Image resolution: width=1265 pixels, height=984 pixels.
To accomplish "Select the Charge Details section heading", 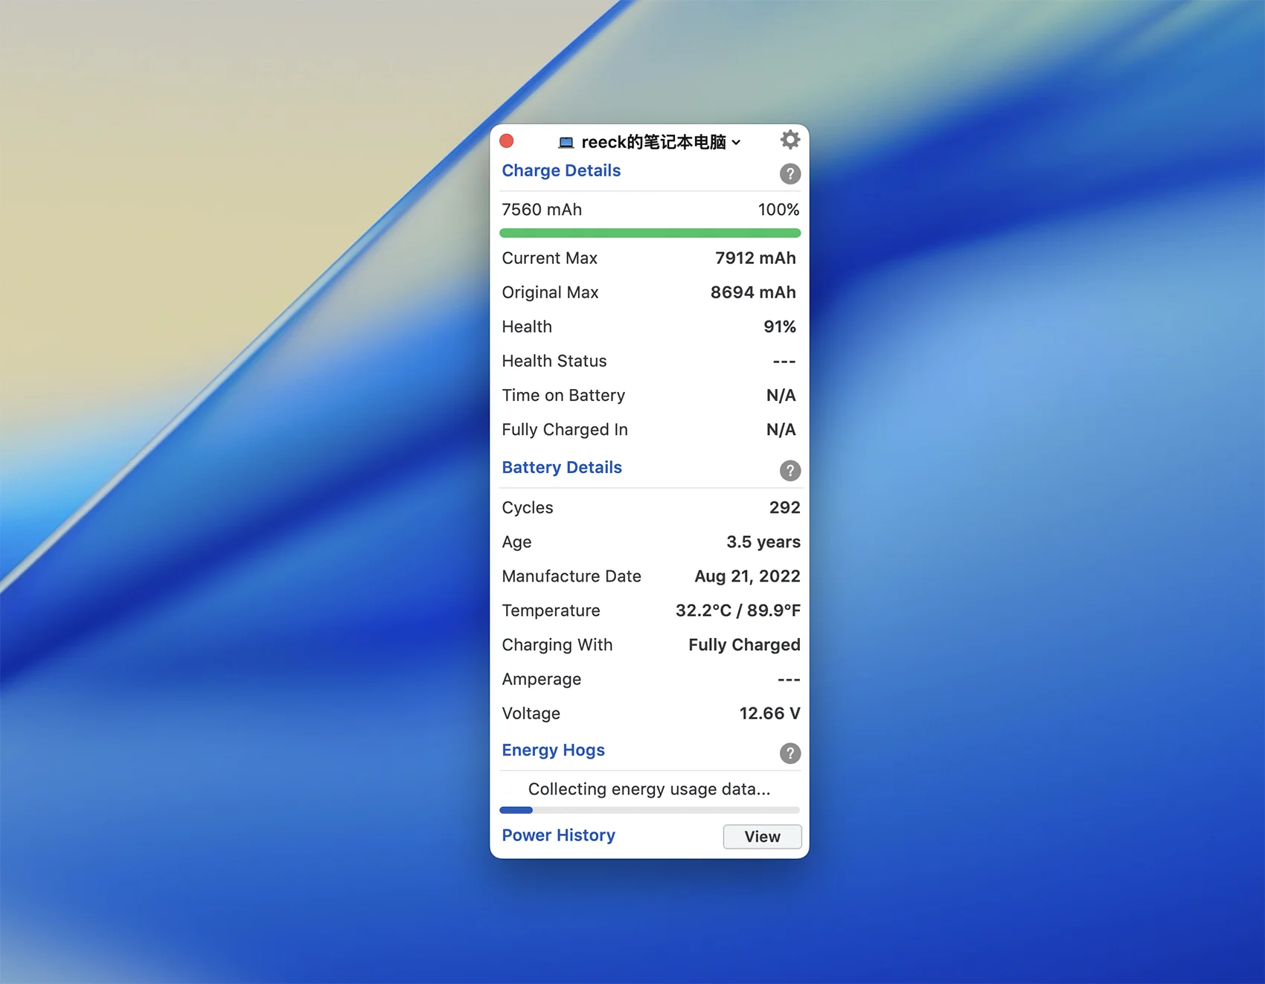I will click(561, 170).
